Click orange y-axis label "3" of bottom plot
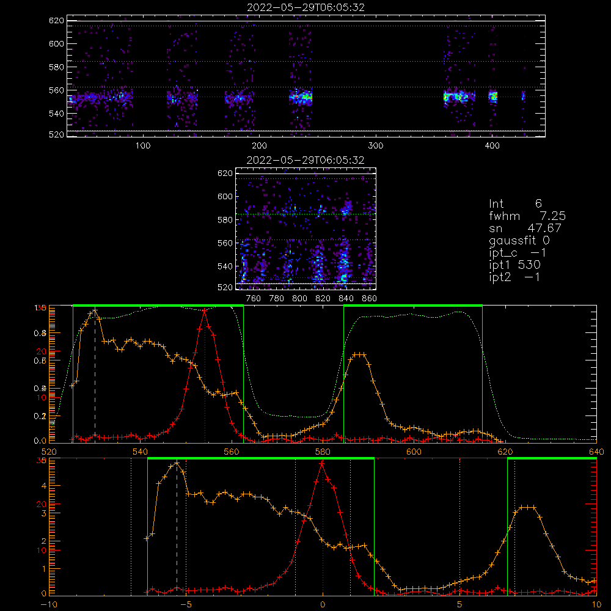The height and width of the screenshot is (611, 611). (43, 513)
